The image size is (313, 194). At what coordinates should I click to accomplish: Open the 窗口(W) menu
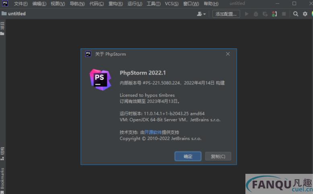[191, 4]
